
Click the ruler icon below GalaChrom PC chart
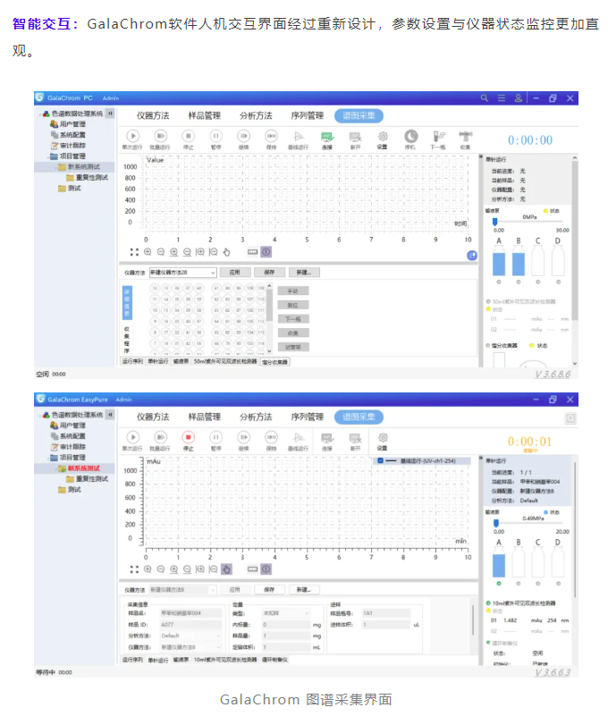click(253, 252)
